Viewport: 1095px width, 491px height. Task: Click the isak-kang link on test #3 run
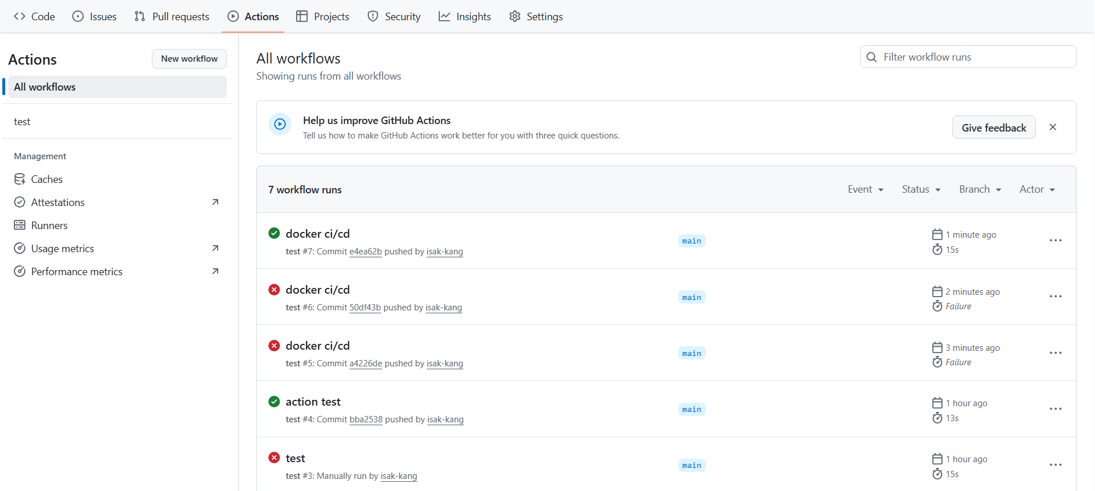[399, 476]
